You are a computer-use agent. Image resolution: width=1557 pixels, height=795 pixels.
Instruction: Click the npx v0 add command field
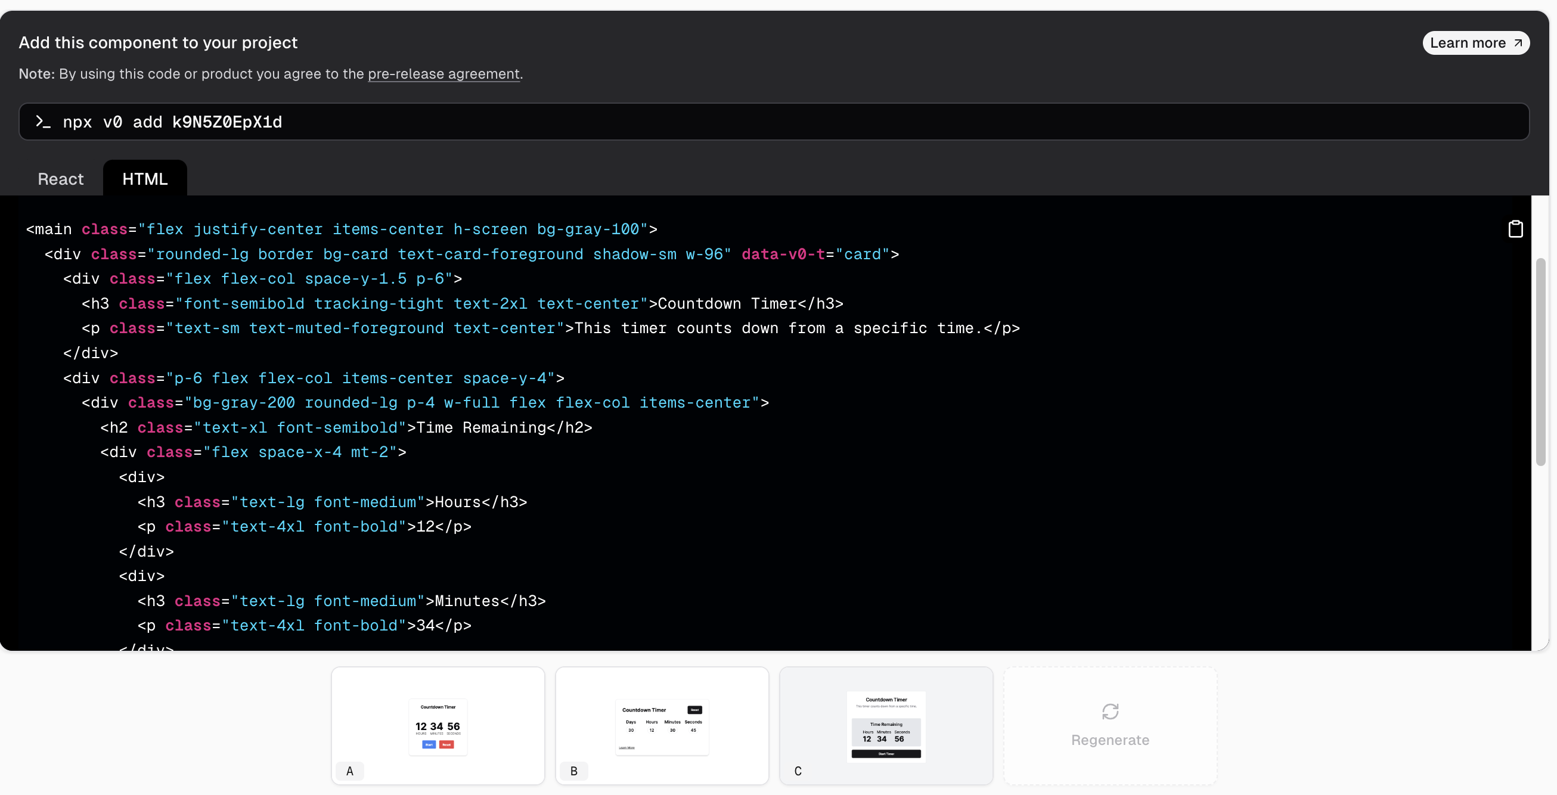(774, 122)
